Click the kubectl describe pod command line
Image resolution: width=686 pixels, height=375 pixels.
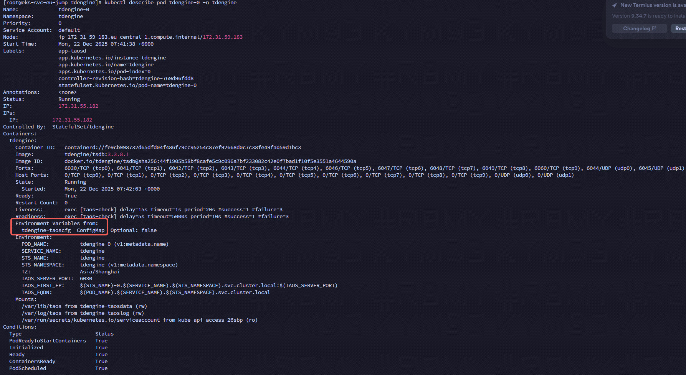point(170,3)
